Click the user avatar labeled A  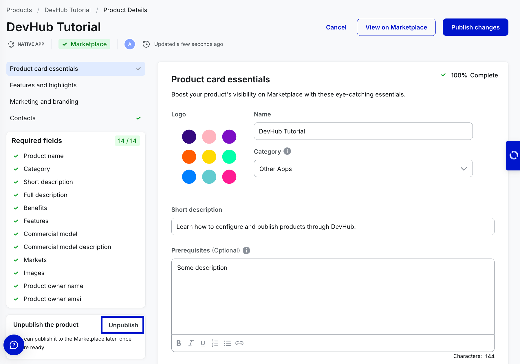click(x=130, y=44)
